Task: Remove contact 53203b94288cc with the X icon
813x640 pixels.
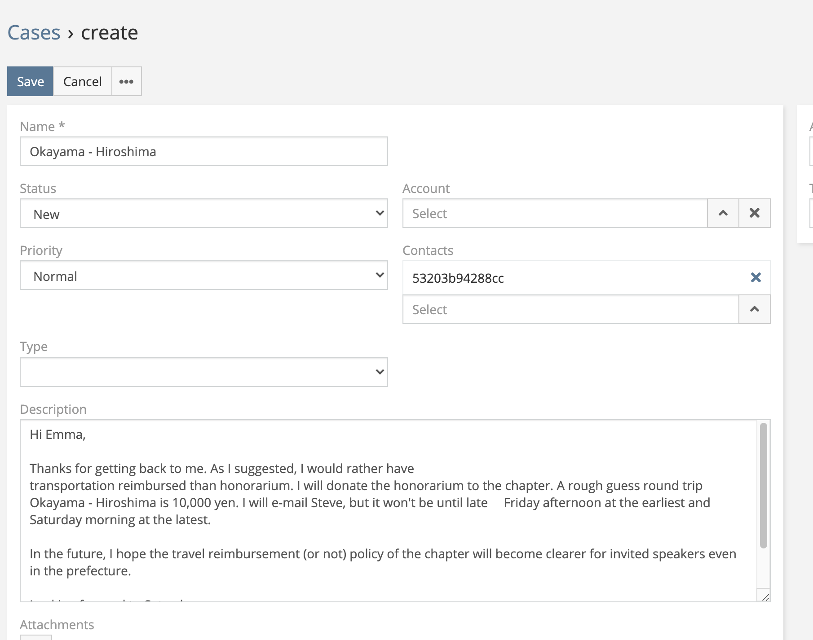Action: [756, 278]
